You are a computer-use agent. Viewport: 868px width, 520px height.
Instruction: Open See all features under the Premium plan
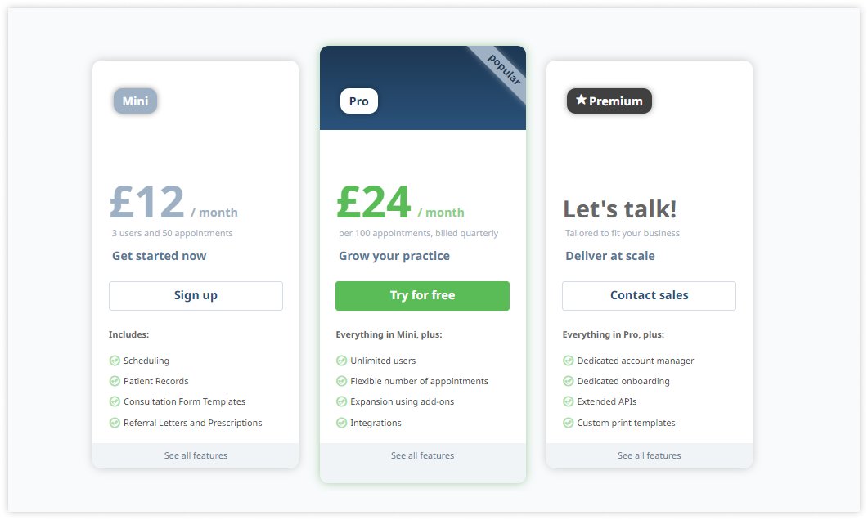(649, 455)
